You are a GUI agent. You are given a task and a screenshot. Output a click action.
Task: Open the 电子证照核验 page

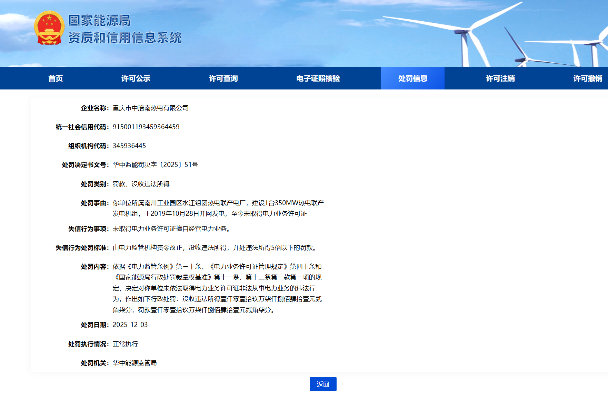pyautogui.click(x=318, y=78)
